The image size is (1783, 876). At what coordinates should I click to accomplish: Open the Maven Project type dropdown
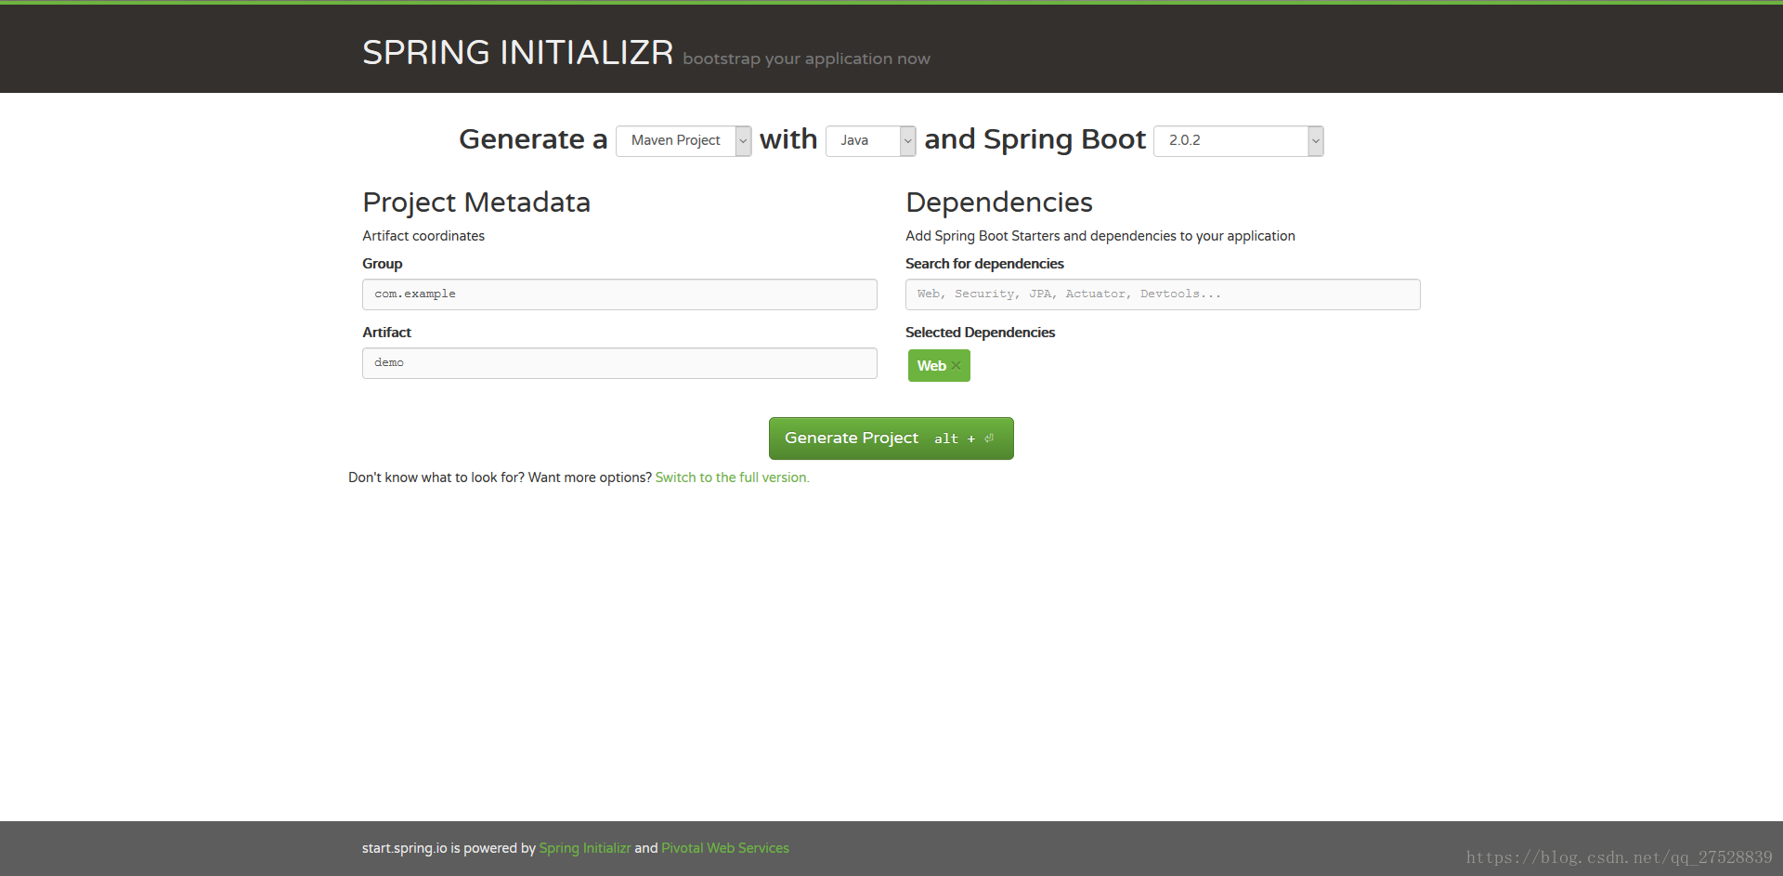(683, 141)
